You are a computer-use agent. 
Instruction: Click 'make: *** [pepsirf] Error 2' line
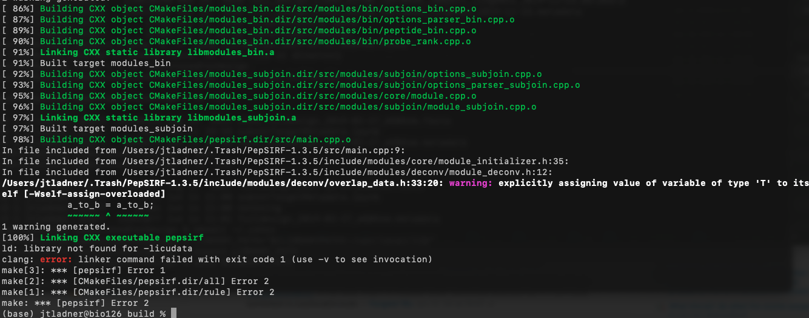pyautogui.click(x=75, y=303)
